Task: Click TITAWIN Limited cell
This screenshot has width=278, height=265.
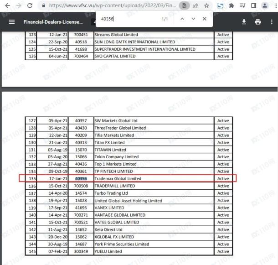Action: click(x=154, y=150)
